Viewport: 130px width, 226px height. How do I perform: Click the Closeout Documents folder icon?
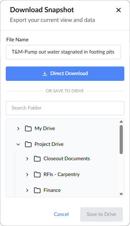[x=37, y=159]
